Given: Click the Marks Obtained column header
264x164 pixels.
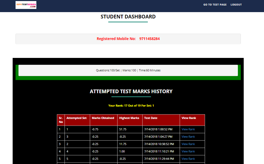Looking at the screenshot, I should (x=103, y=118).
